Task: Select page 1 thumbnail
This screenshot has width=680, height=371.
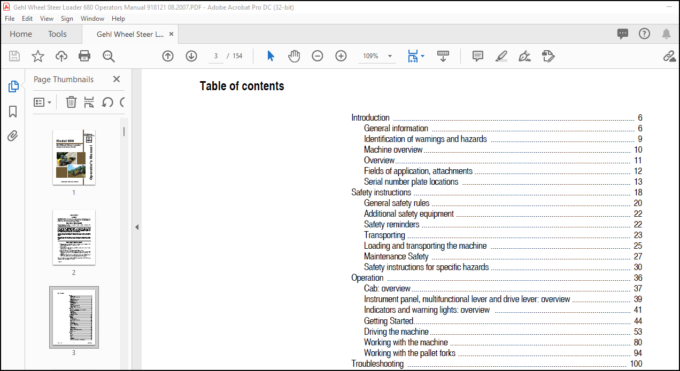Action: pos(74,157)
